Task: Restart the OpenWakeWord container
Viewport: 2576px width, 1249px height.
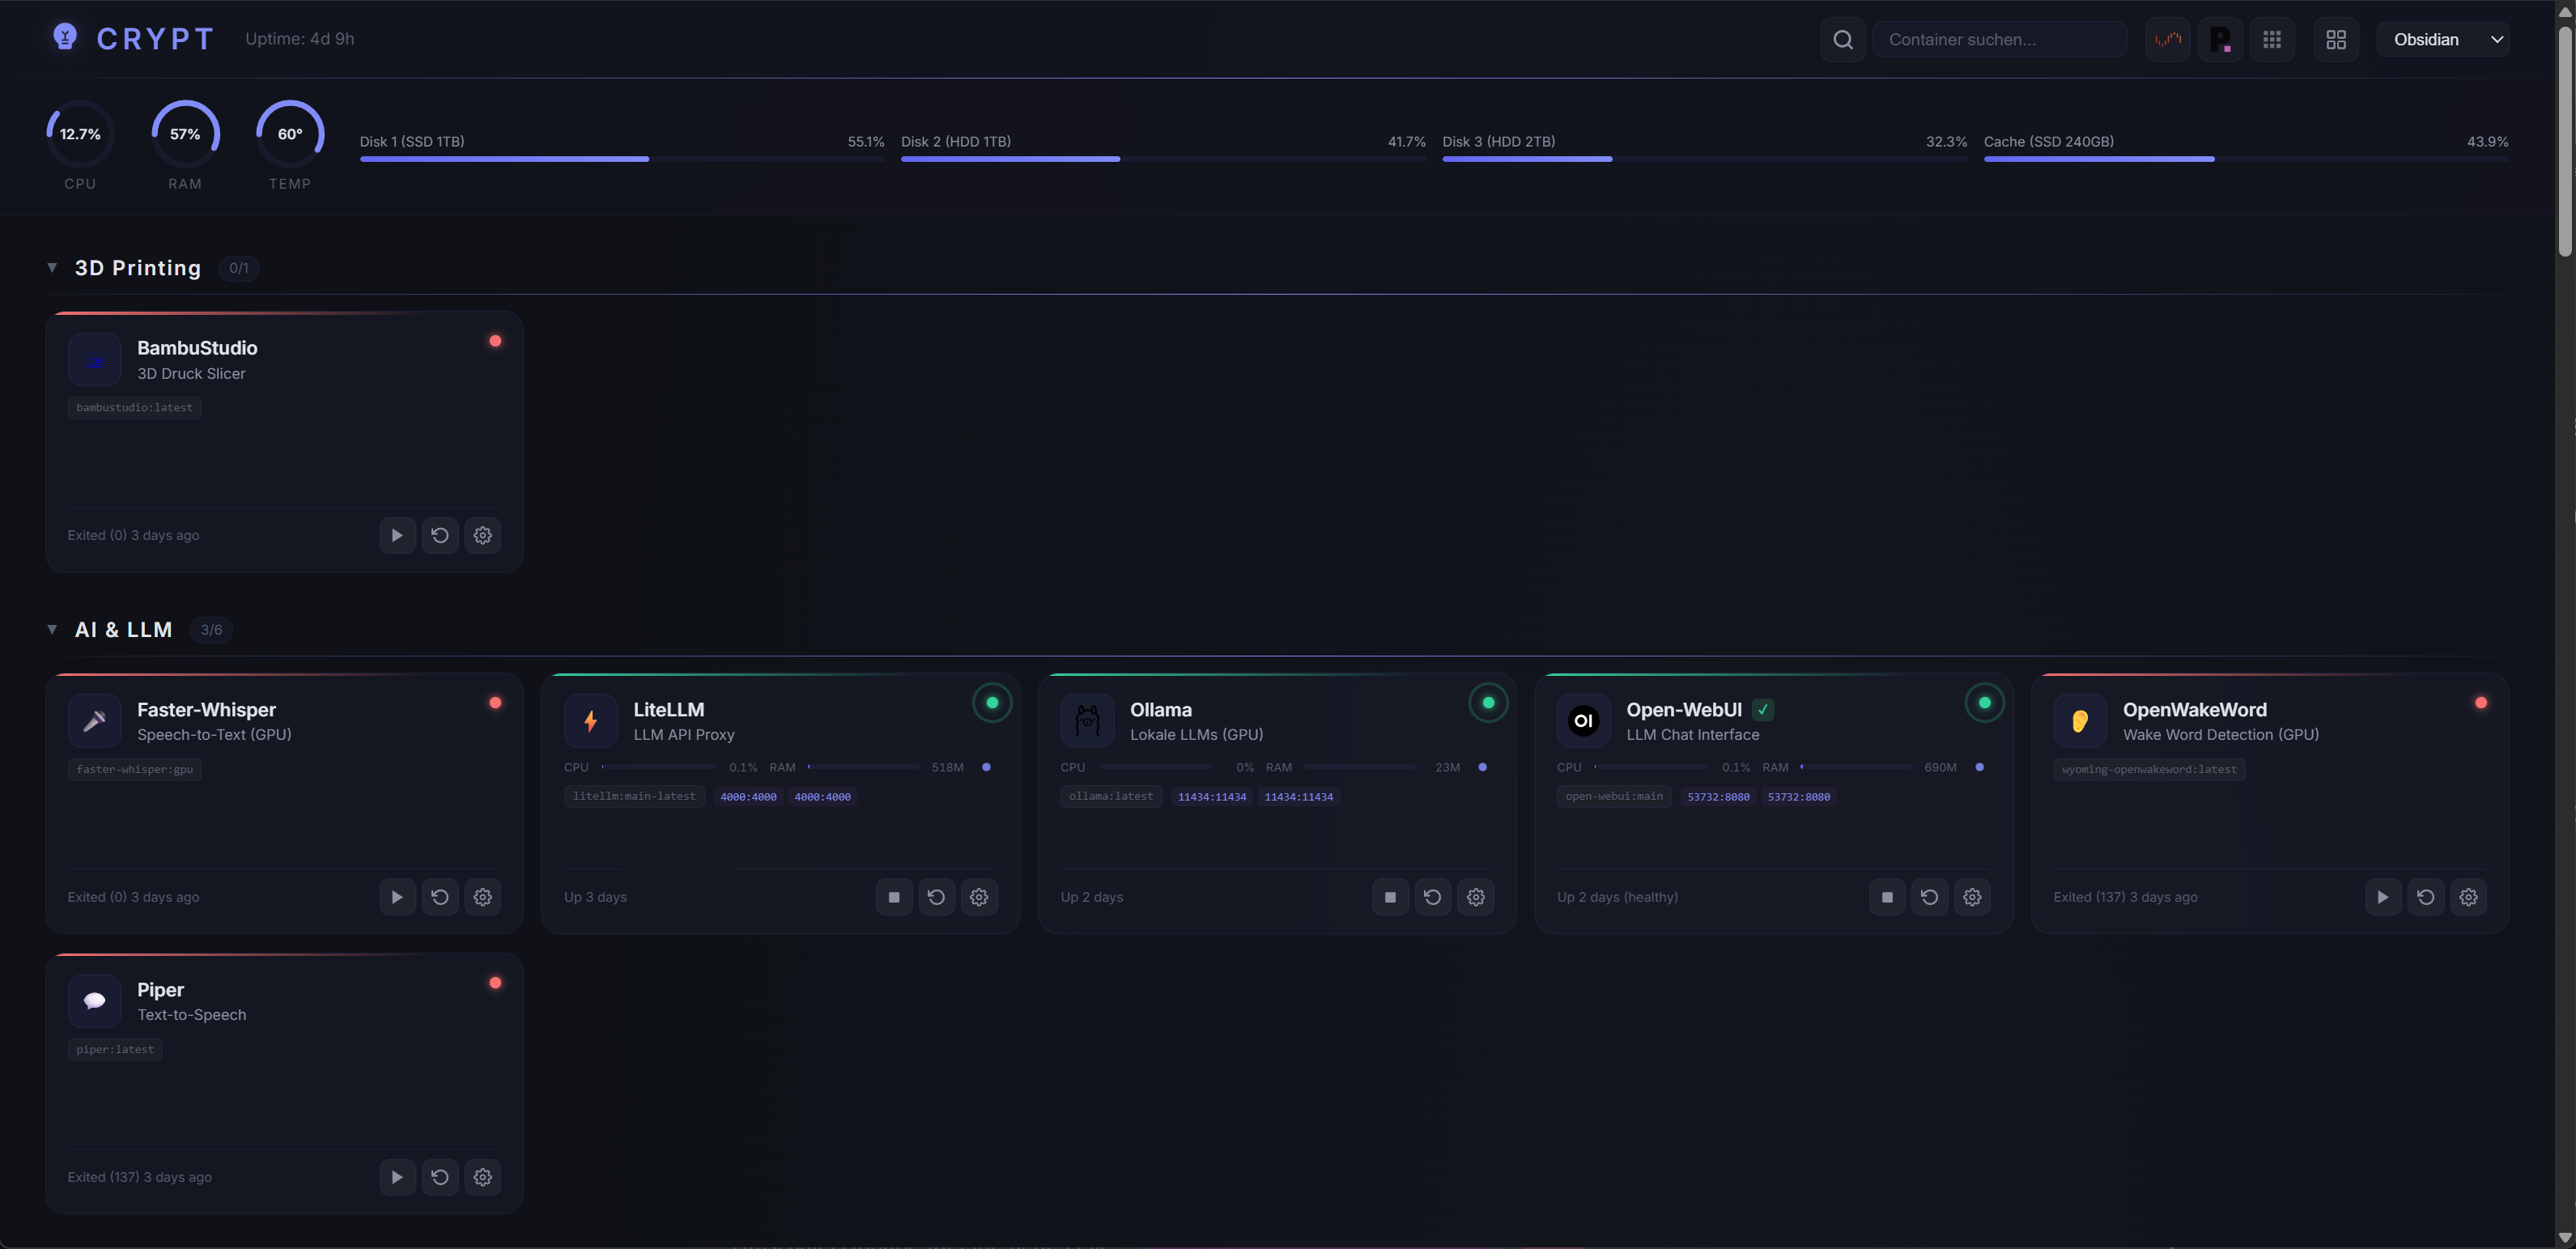Action: (2426, 897)
